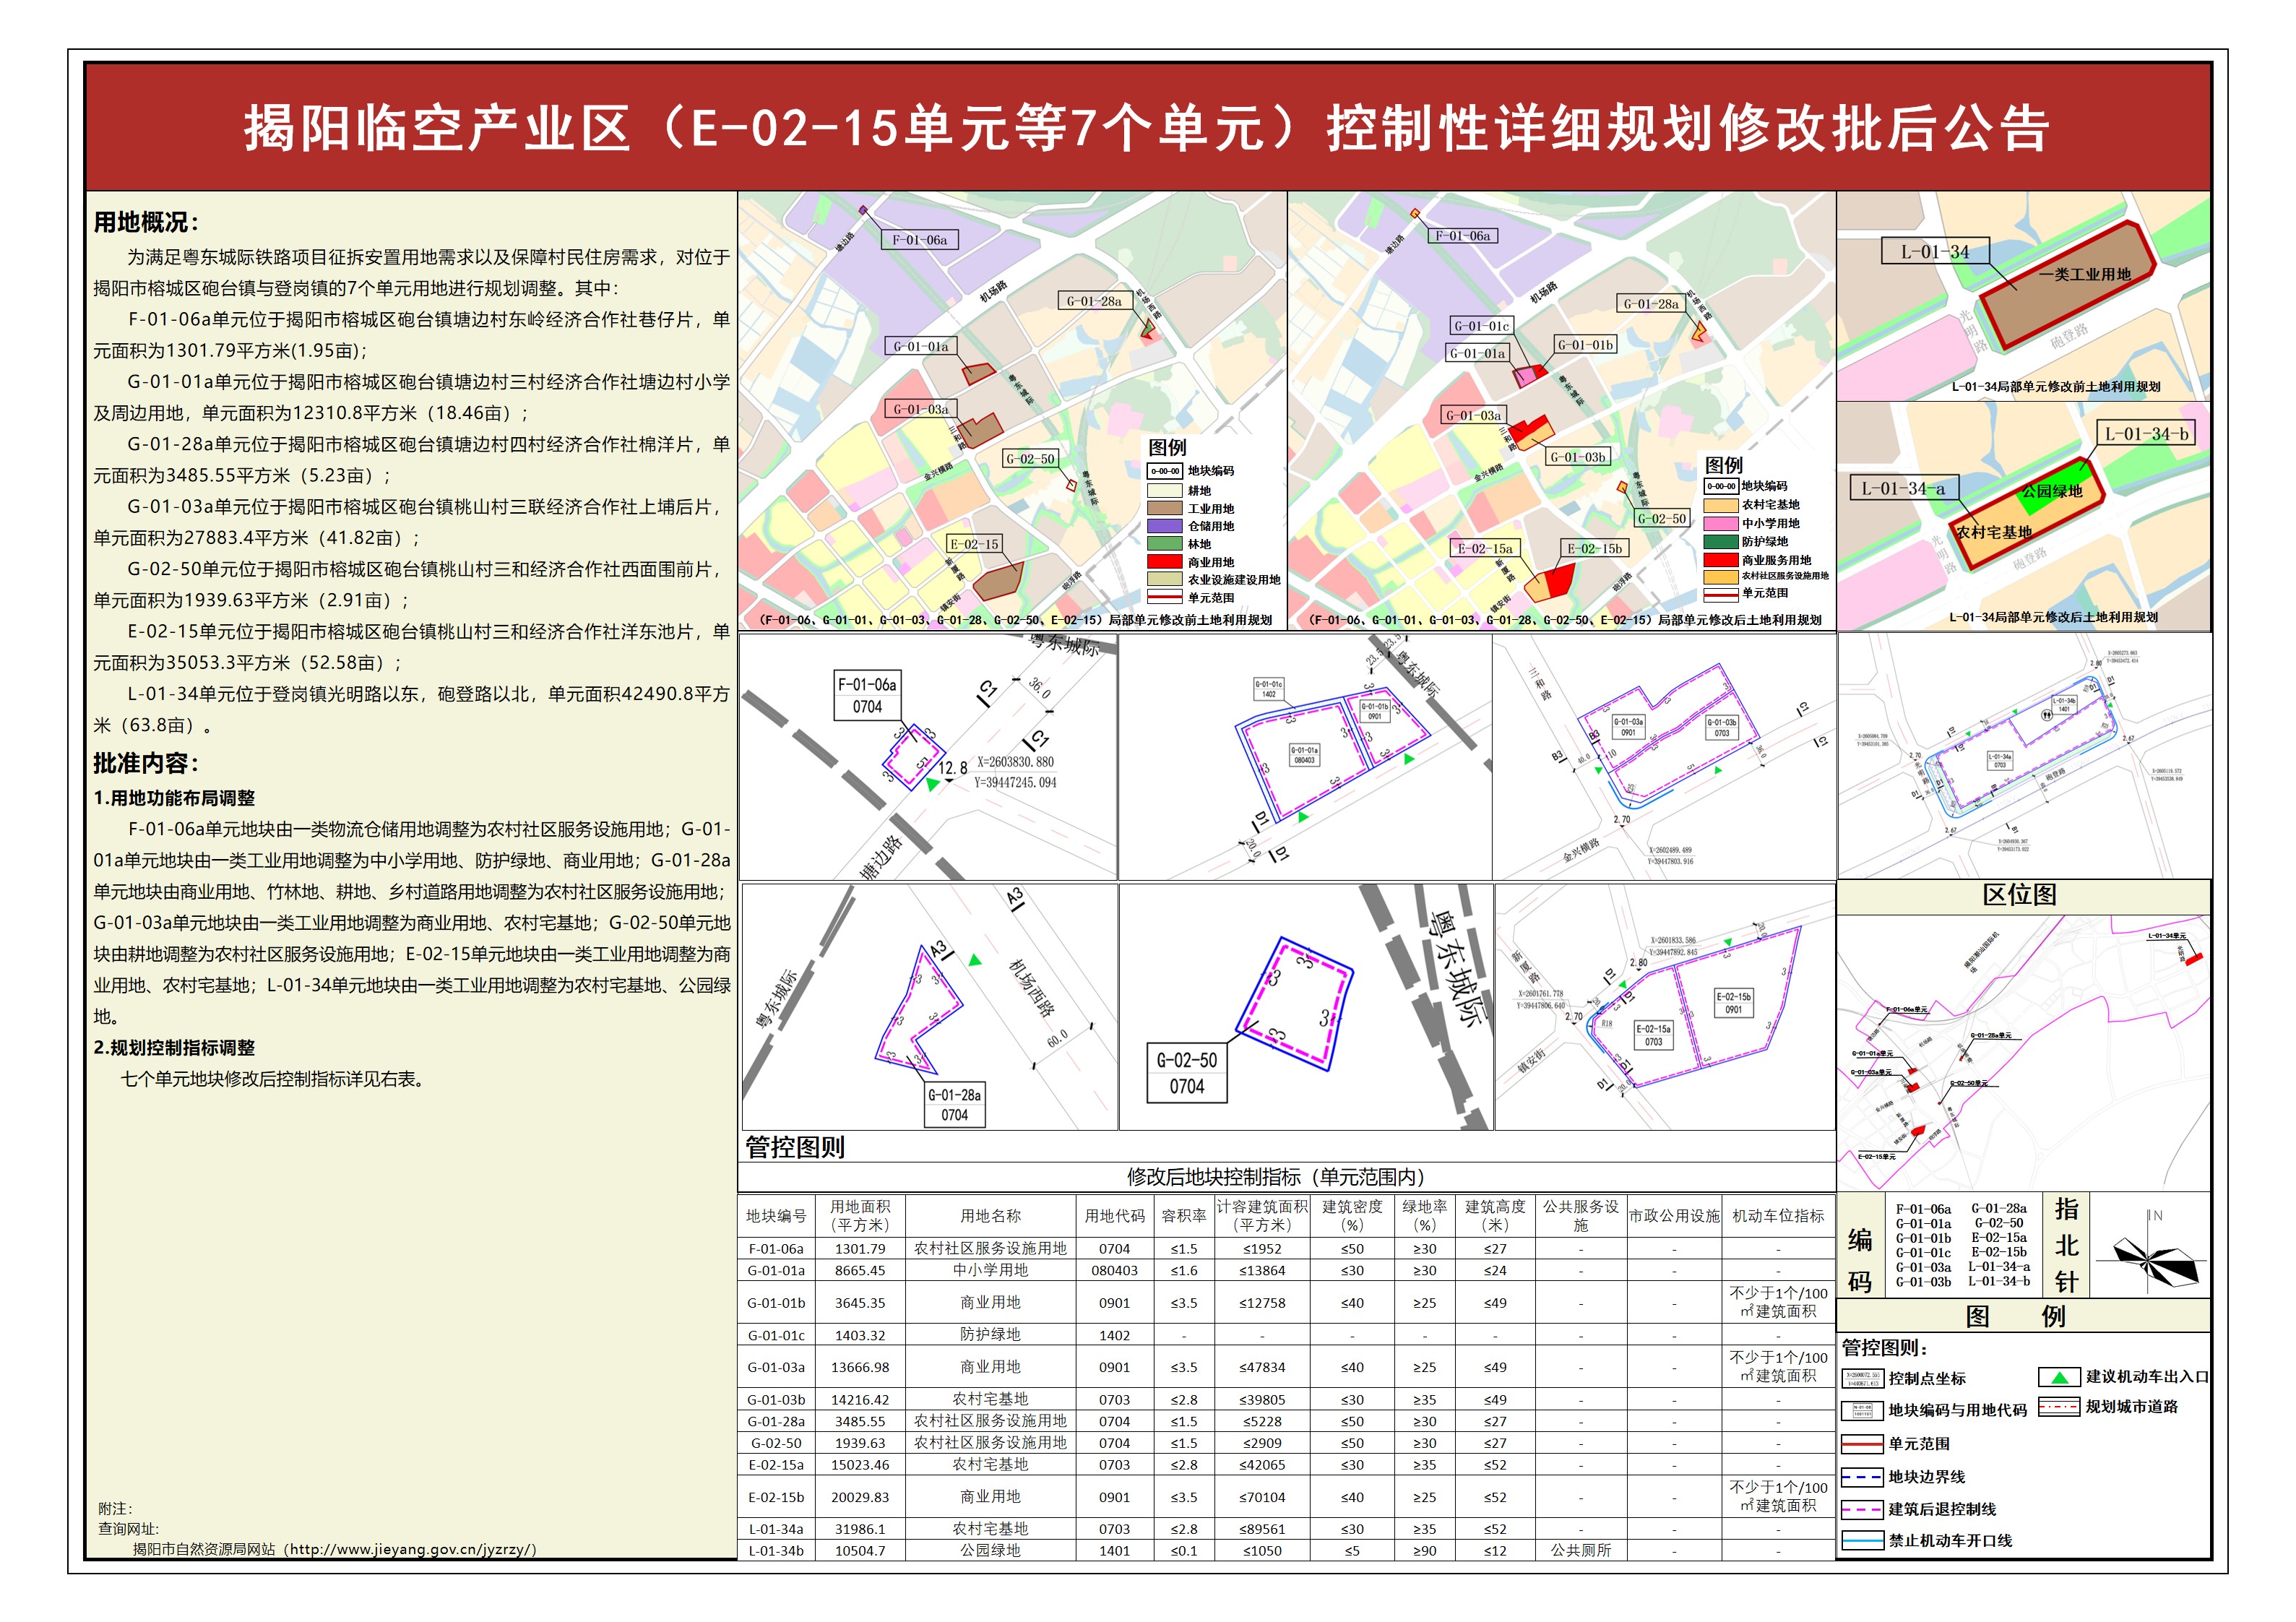This screenshot has height=1622, width=2296.
Task: Click the G-01-03b label on the after-modification map
Action: [x=1578, y=457]
